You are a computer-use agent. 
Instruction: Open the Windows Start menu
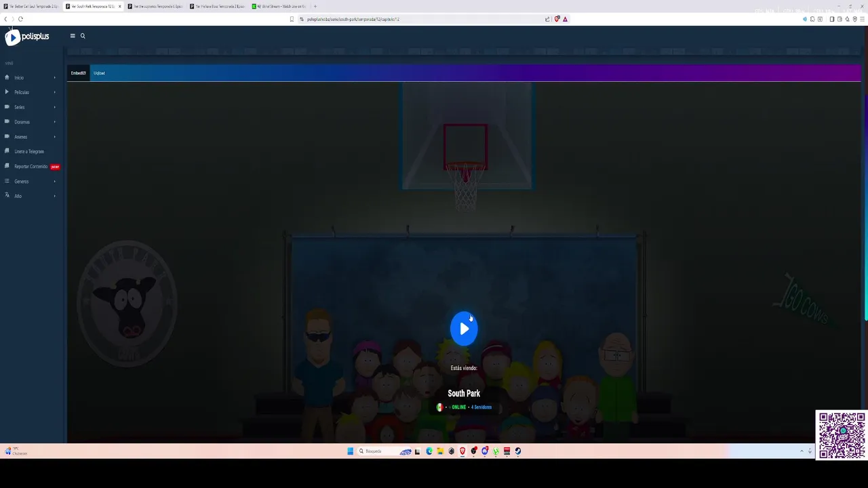(351, 451)
